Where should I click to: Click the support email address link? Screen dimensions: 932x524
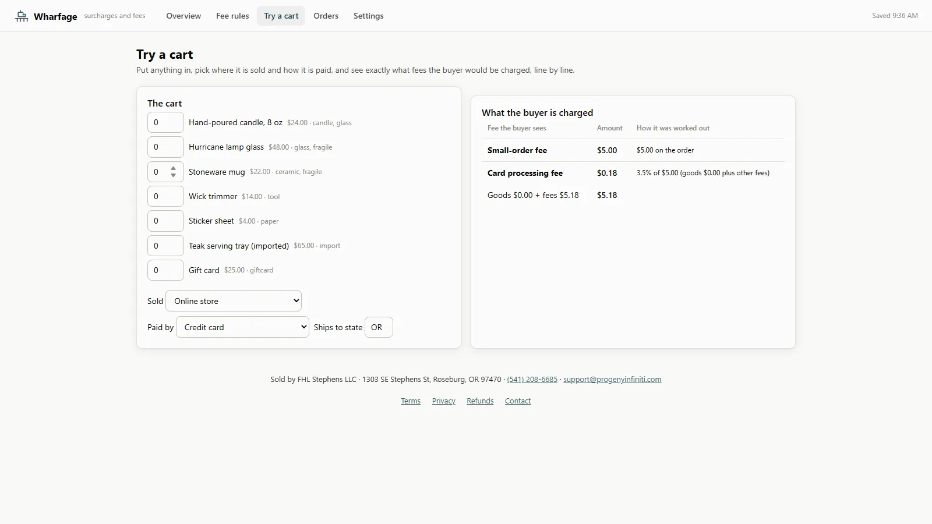click(612, 380)
